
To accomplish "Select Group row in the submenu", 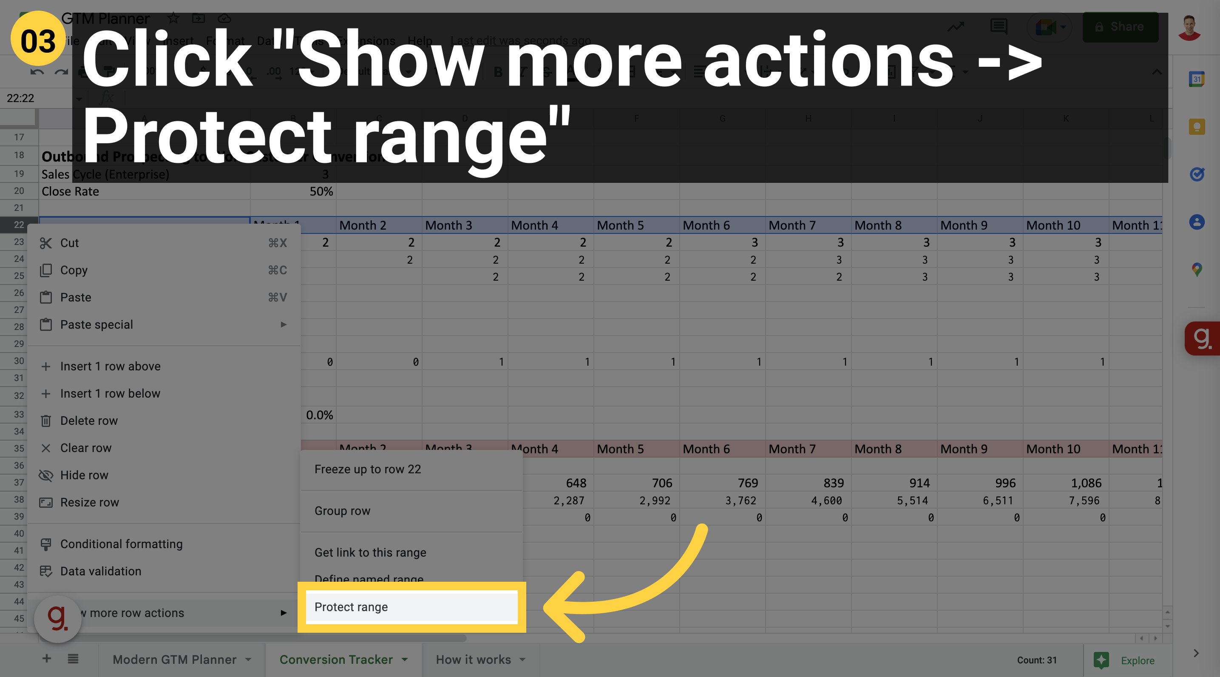I will point(411,511).
